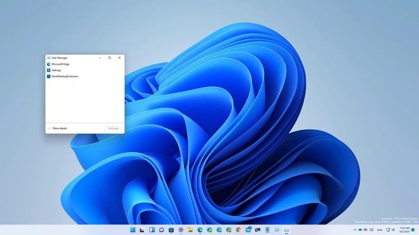Open File Explorer from the taskbar
This screenshot has width=419, height=235.
click(191, 230)
